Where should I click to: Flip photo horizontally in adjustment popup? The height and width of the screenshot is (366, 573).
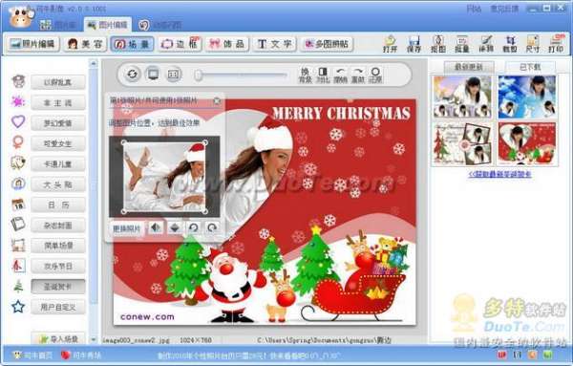point(156,227)
